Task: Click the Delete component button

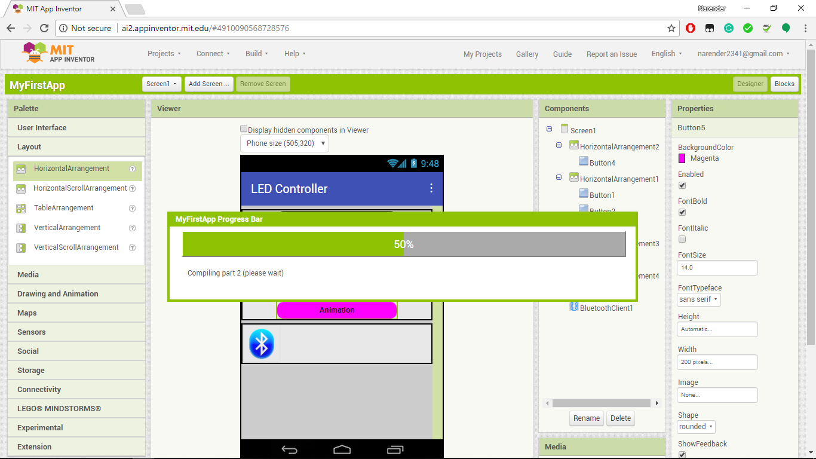Action: [621, 418]
